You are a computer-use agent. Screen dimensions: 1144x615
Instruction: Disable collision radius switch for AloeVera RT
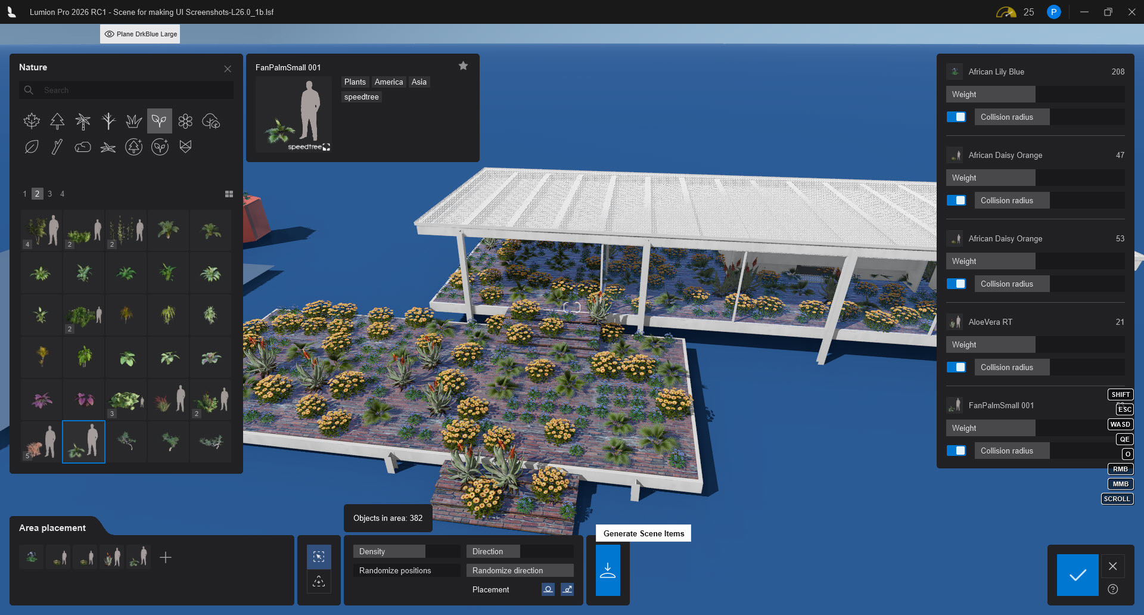[956, 368]
